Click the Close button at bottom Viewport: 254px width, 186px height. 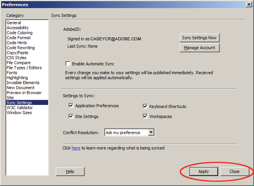[x=234, y=171]
